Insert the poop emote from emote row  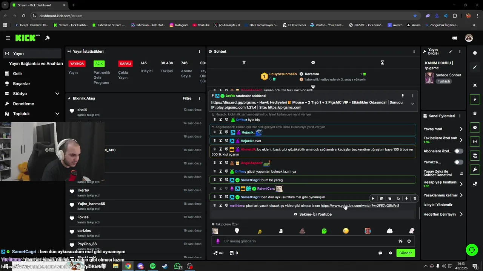[x=302, y=231]
